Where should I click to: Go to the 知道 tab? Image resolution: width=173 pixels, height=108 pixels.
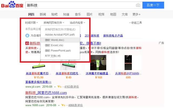tap(66, 14)
